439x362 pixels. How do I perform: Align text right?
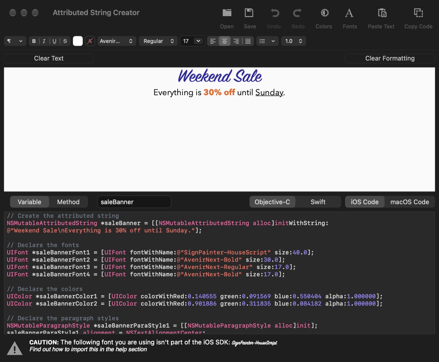[x=236, y=41]
